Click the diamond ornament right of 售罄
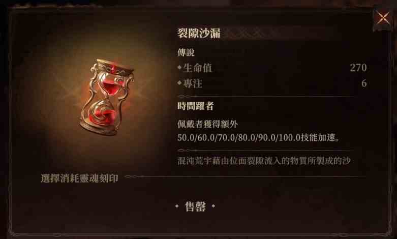 [x=213, y=206]
